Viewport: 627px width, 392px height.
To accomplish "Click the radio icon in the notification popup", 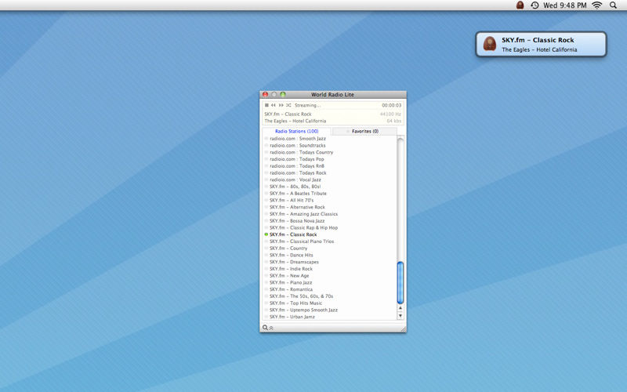I will click(x=489, y=44).
